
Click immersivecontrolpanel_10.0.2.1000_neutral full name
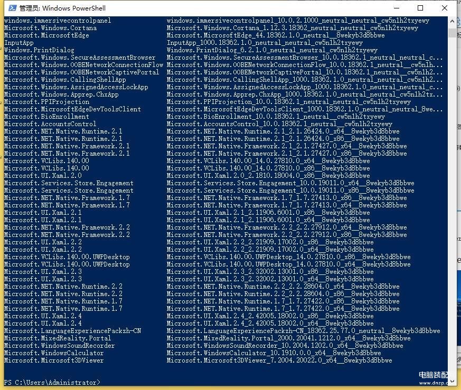pyautogui.click(x=298, y=20)
